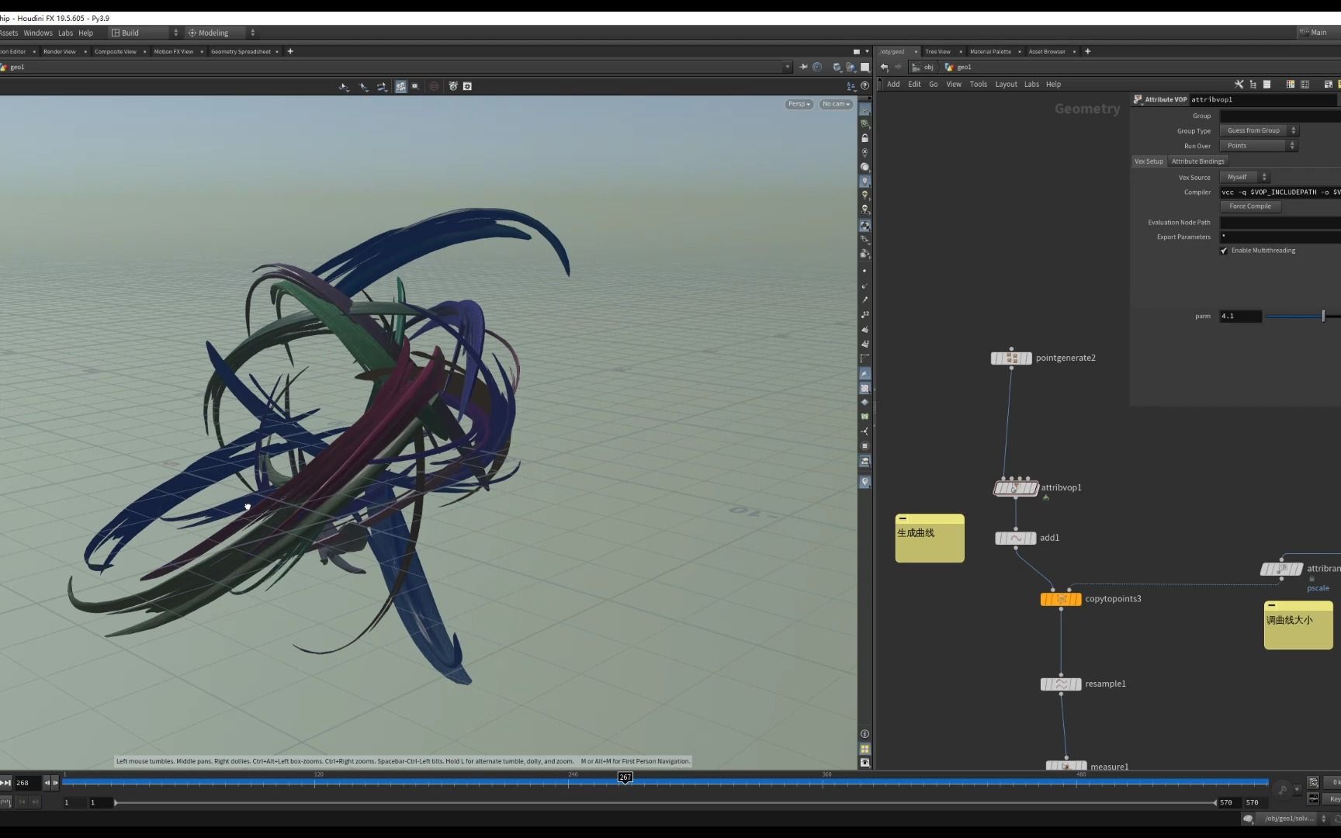Open the Run Over Points dropdown

[1258, 146]
